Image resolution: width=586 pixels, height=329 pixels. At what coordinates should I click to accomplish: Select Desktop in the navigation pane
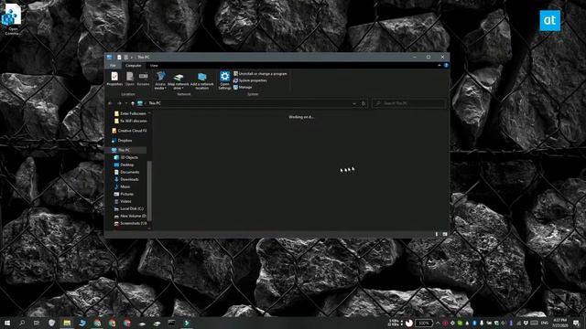pyautogui.click(x=124, y=164)
